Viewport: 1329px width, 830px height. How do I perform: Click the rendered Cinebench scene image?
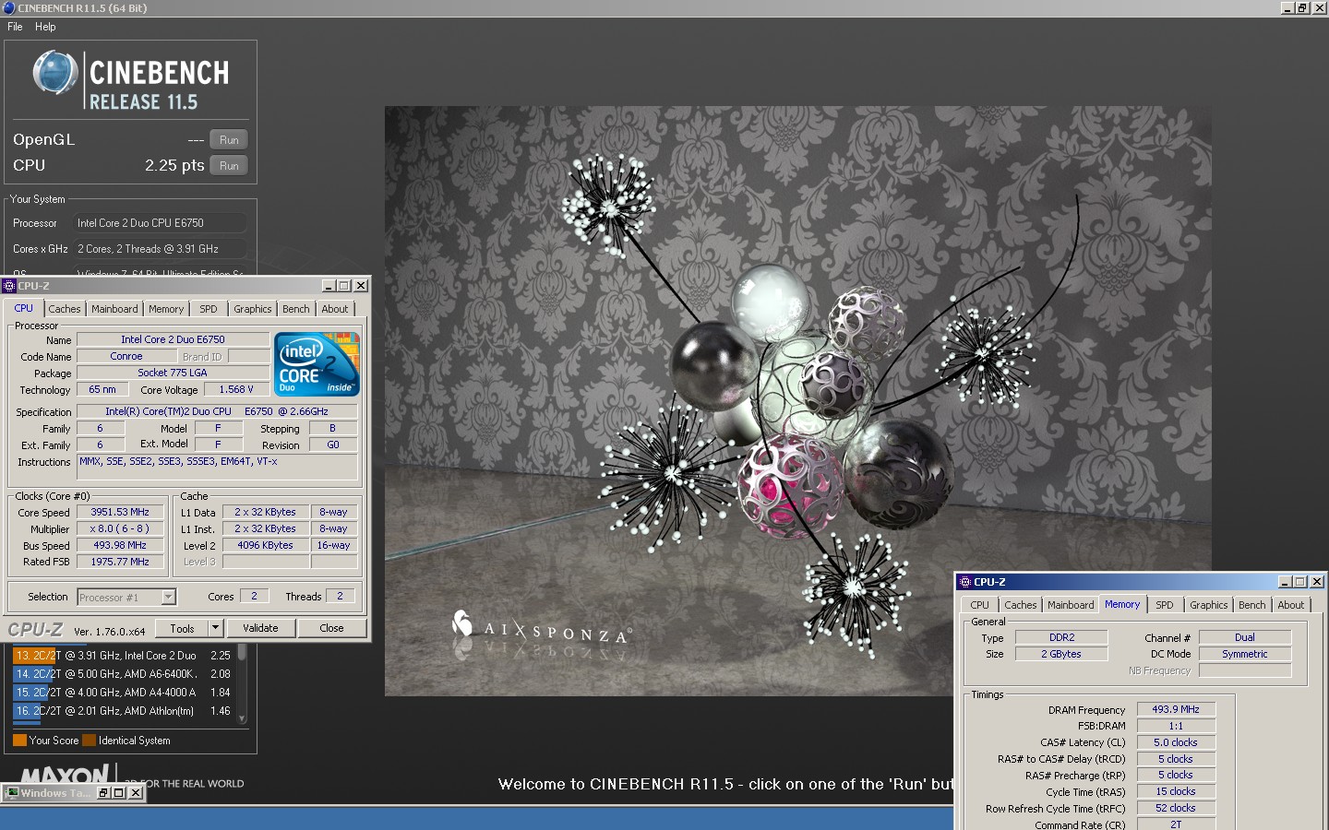[797, 400]
